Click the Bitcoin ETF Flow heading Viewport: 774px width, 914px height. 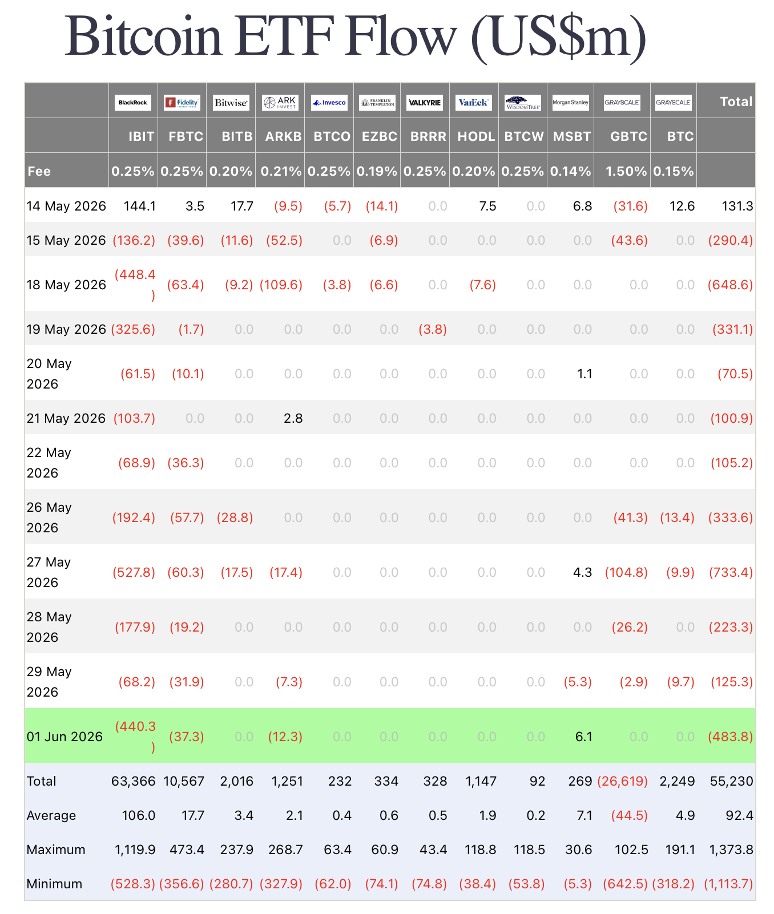pyautogui.click(x=356, y=37)
